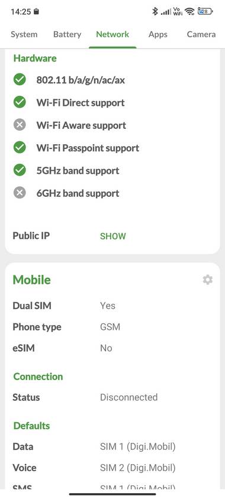The height and width of the screenshot is (499, 225).
Task: Tap the Wi-Fi signal status bar icon
Action: [x=189, y=11]
